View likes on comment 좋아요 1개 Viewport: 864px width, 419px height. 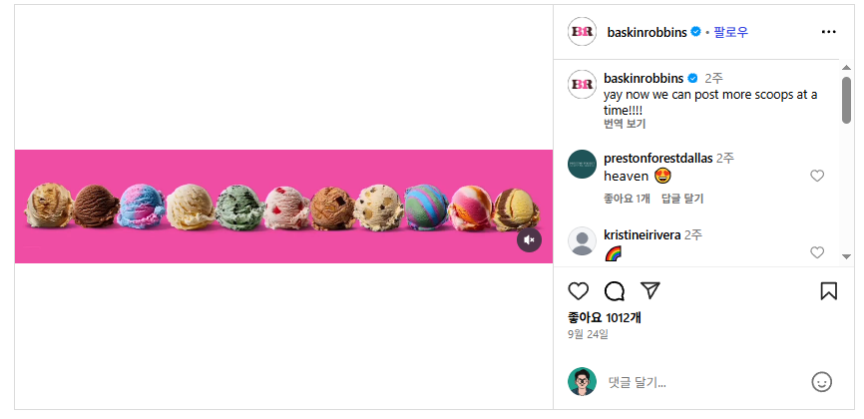coord(627,199)
